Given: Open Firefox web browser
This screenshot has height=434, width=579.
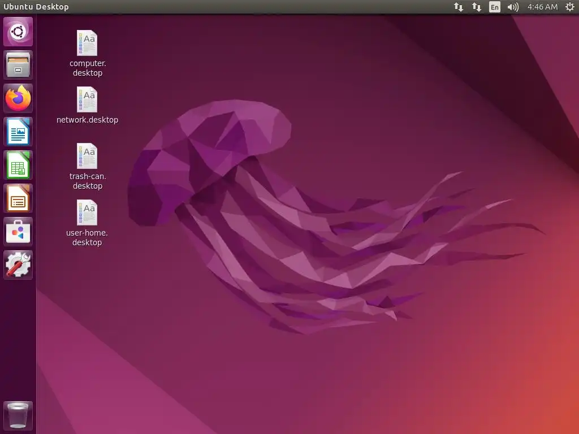Looking at the screenshot, I should (18, 98).
